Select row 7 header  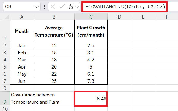5,81
